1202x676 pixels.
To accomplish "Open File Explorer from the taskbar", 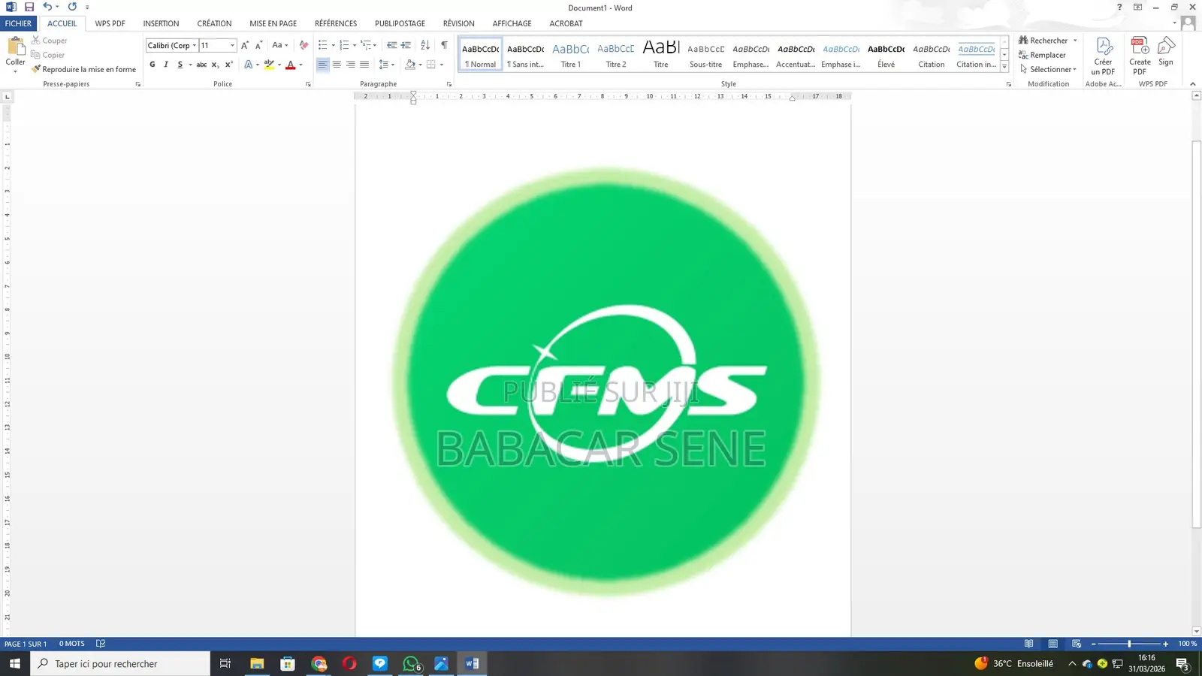I will tap(257, 663).
